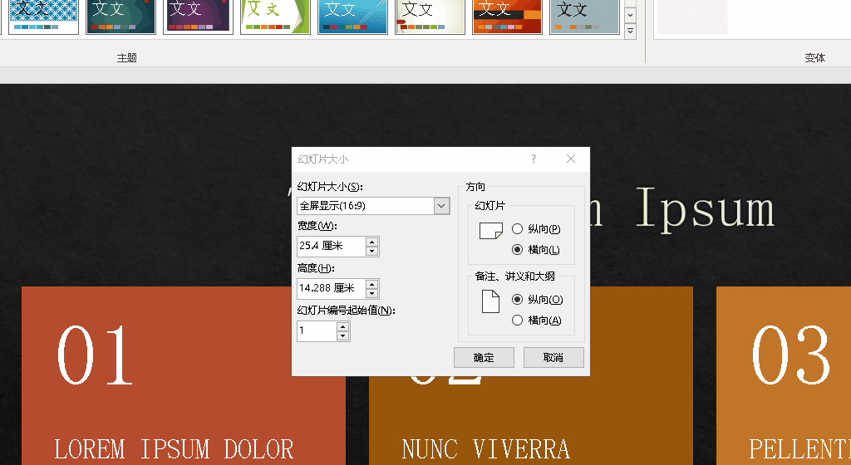Image resolution: width=851 pixels, height=465 pixels.
Task: Close the 幻灯片大小 dialog
Action: tap(571, 159)
